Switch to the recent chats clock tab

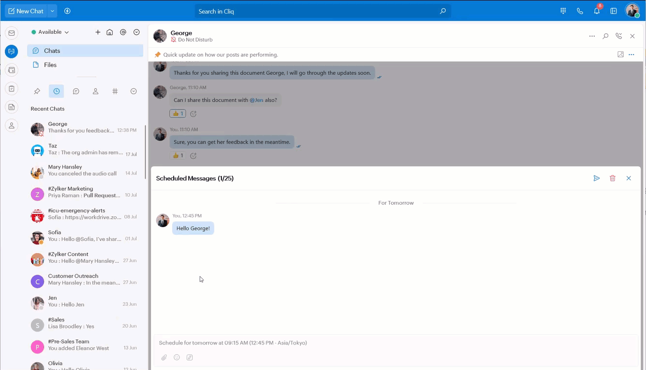pyautogui.click(x=57, y=91)
